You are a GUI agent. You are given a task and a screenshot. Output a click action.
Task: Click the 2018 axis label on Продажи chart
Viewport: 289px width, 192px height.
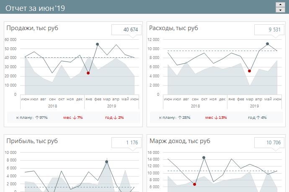coord(52,106)
